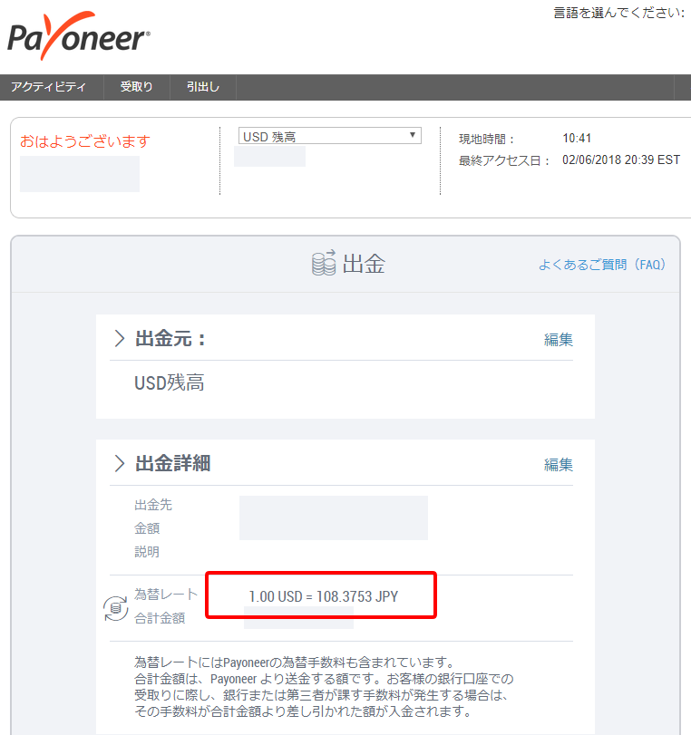This screenshot has height=735, width=691.
Task: Click 編集 link for 出金元
Action: [x=559, y=339]
